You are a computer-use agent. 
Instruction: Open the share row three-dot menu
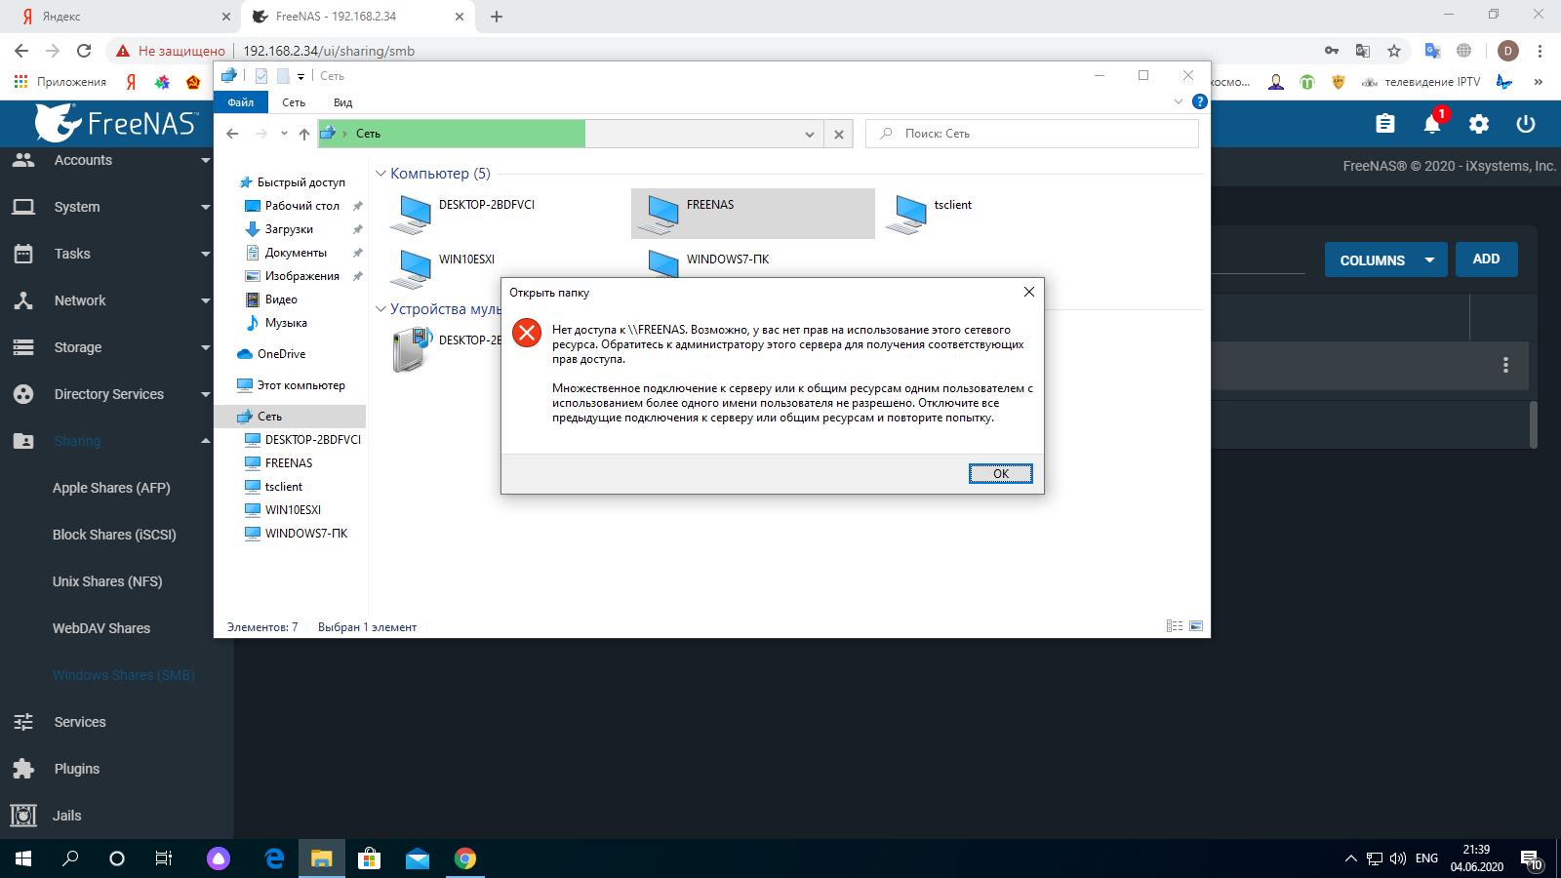pos(1505,365)
